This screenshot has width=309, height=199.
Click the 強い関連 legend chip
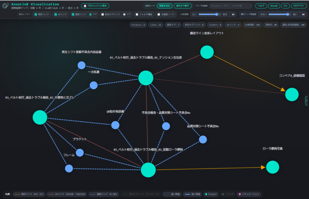click(192, 194)
